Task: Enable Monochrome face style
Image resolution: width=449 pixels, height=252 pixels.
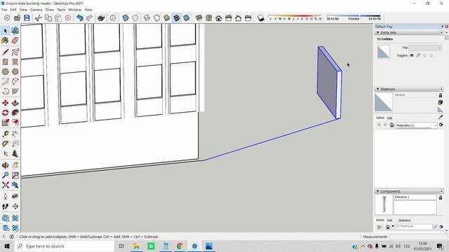Action: [x=186, y=18]
